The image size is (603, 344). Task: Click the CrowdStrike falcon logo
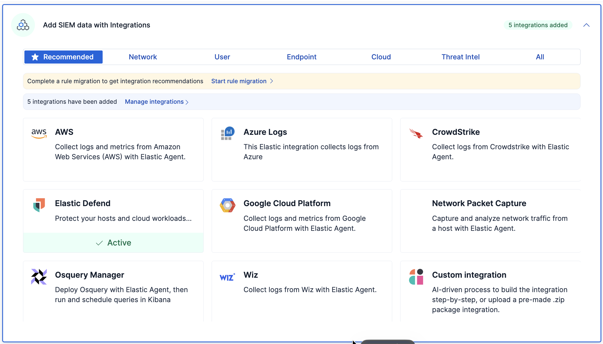416,133
